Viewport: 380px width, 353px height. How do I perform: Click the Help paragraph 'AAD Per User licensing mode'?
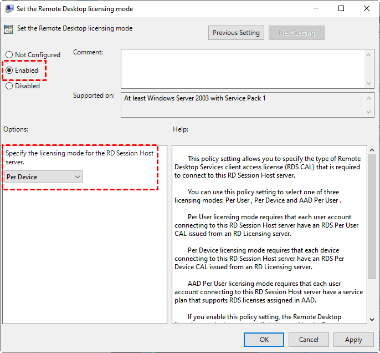click(269, 292)
